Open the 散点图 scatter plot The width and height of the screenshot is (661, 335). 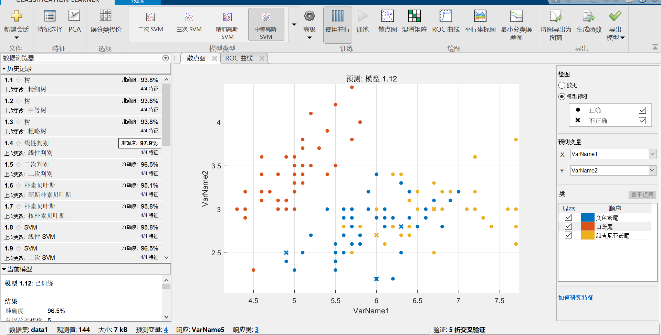[x=388, y=21]
